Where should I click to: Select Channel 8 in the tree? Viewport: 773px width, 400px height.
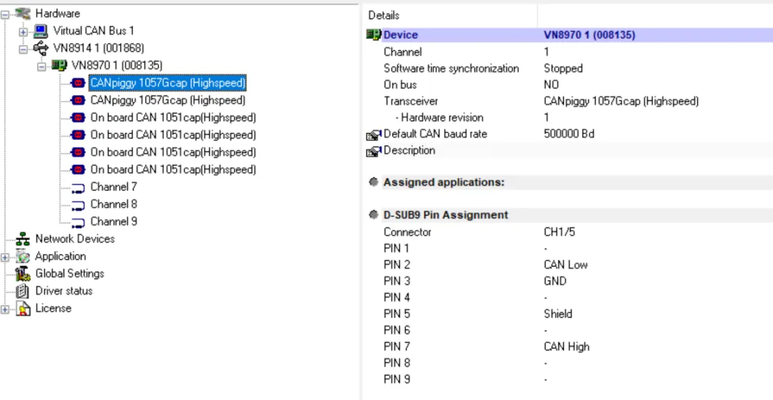click(113, 204)
